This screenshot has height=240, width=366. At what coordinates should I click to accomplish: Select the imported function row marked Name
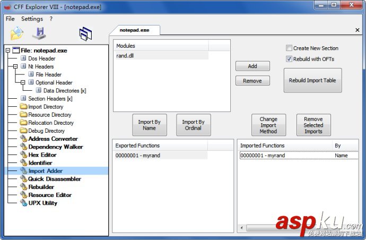(x=299, y=155)
